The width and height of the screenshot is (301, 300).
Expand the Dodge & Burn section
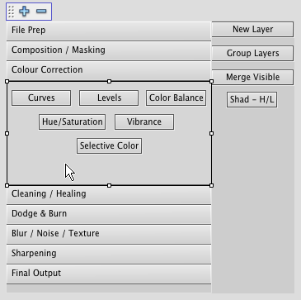coord(109,214)
